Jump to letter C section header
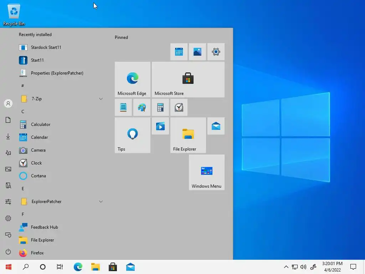 [22, 112]
